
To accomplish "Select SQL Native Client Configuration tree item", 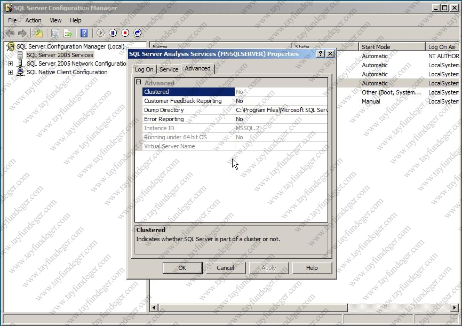I will click(x=67, y=72).
